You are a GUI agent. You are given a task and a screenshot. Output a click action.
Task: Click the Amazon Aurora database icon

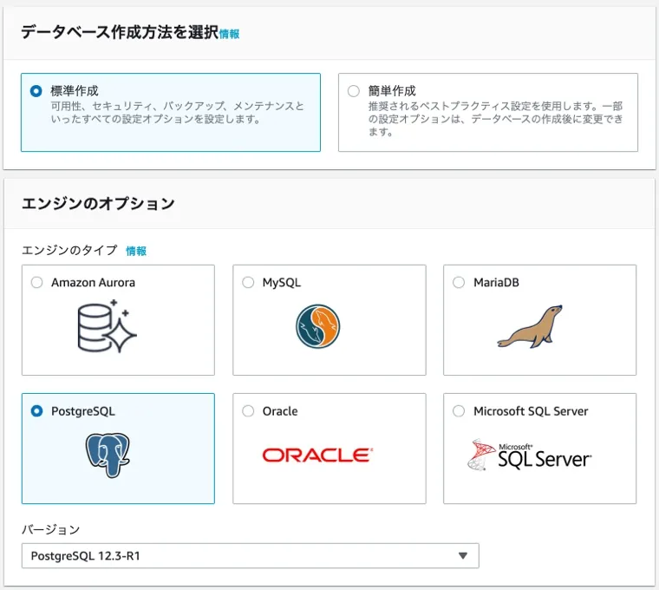(108, 326)
